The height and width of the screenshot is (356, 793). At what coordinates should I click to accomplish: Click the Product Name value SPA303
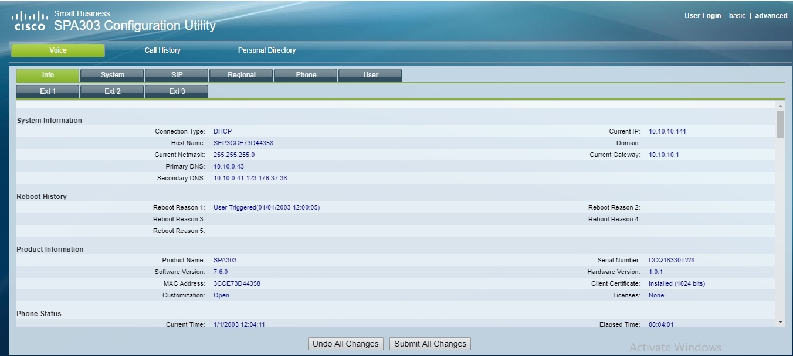[x=225, y=260]
